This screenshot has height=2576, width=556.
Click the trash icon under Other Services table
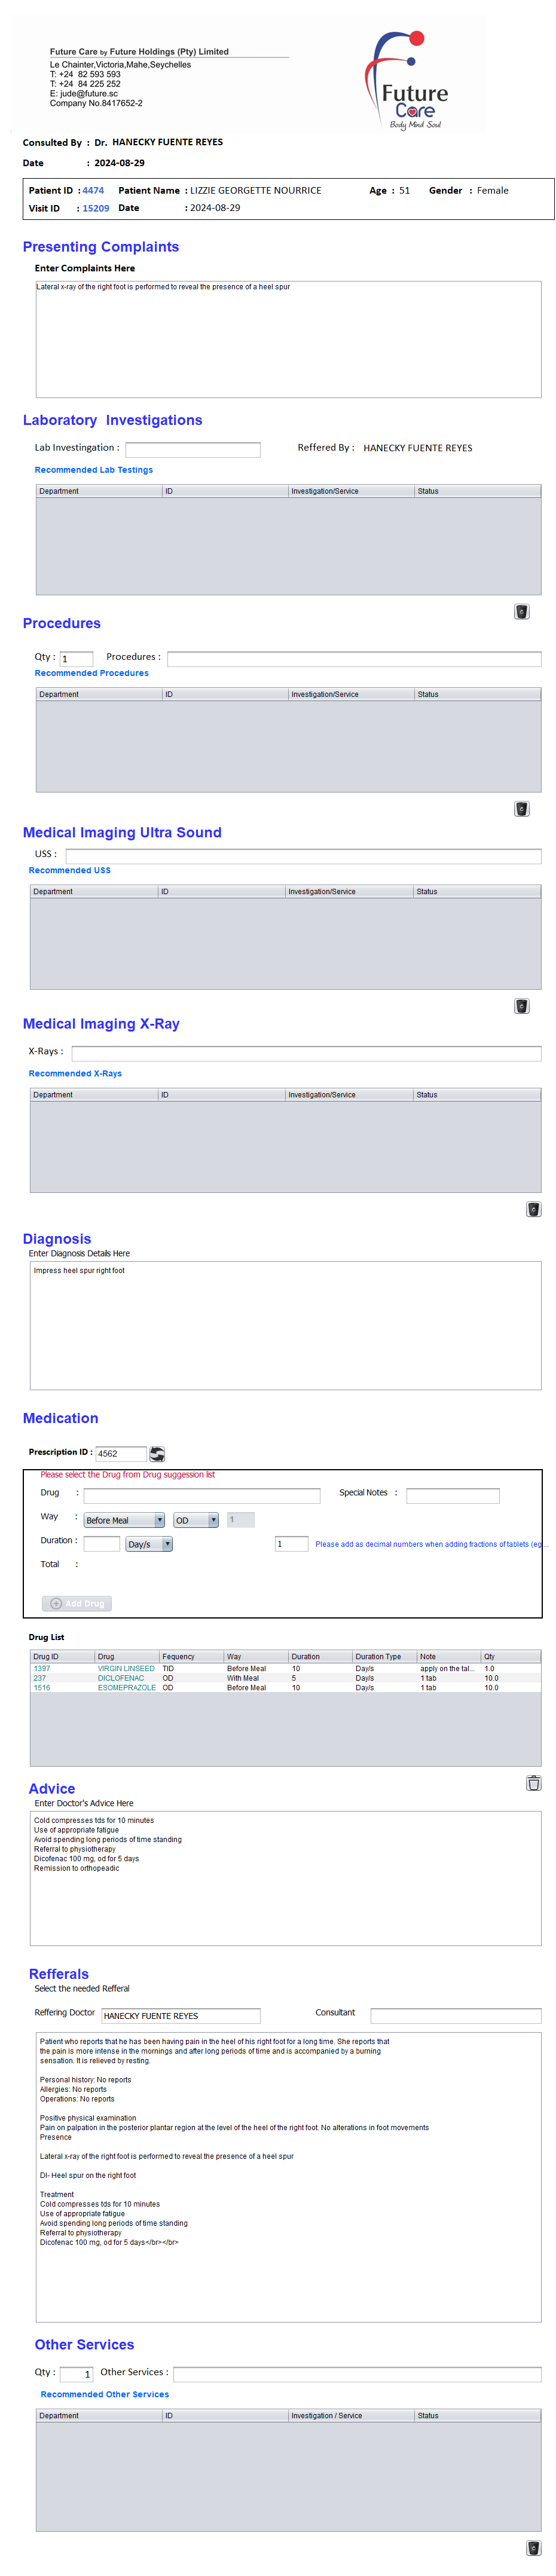533,2547
